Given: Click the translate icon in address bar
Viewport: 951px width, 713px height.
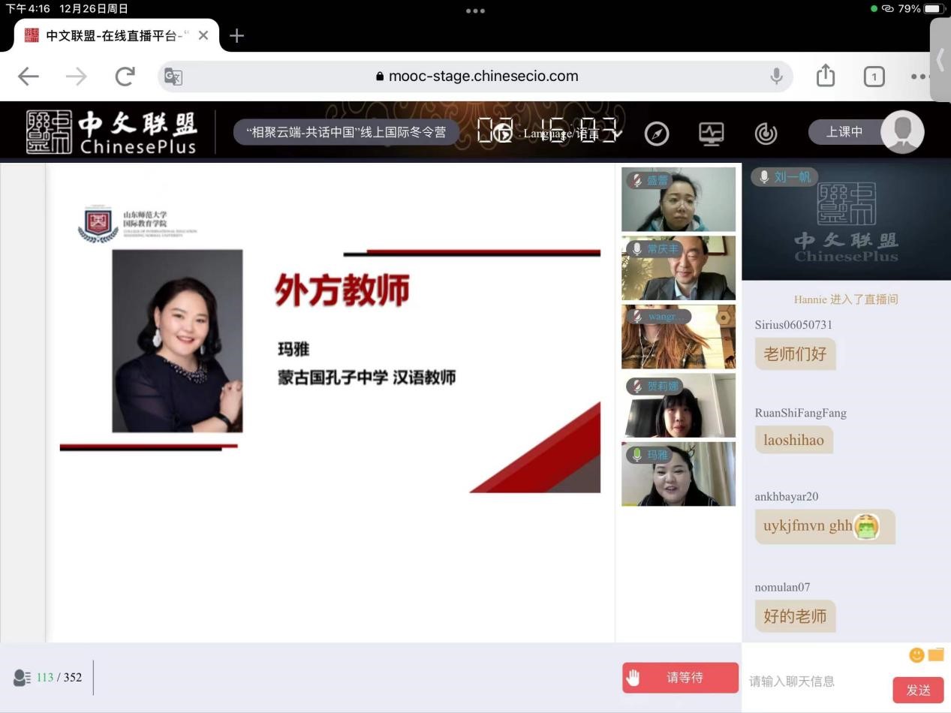Looking at the screenshot, I should click(x=173, y=77).
